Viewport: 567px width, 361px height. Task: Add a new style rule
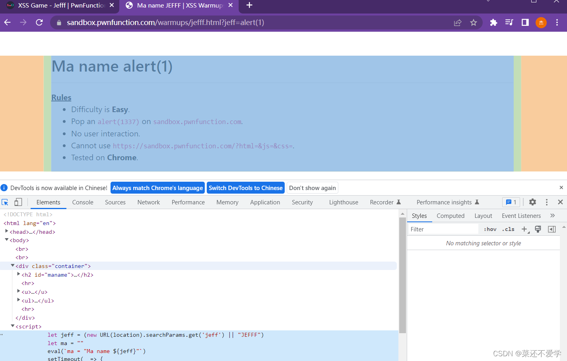click(524, 229)
